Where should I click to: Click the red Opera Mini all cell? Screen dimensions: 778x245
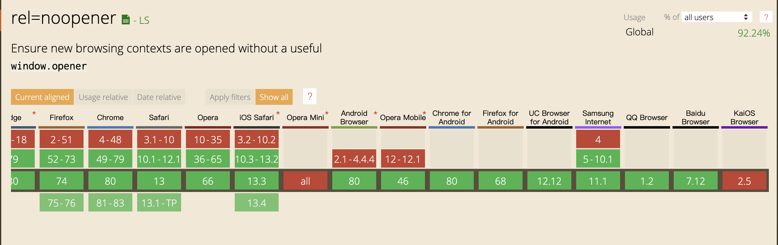(305, 181)
